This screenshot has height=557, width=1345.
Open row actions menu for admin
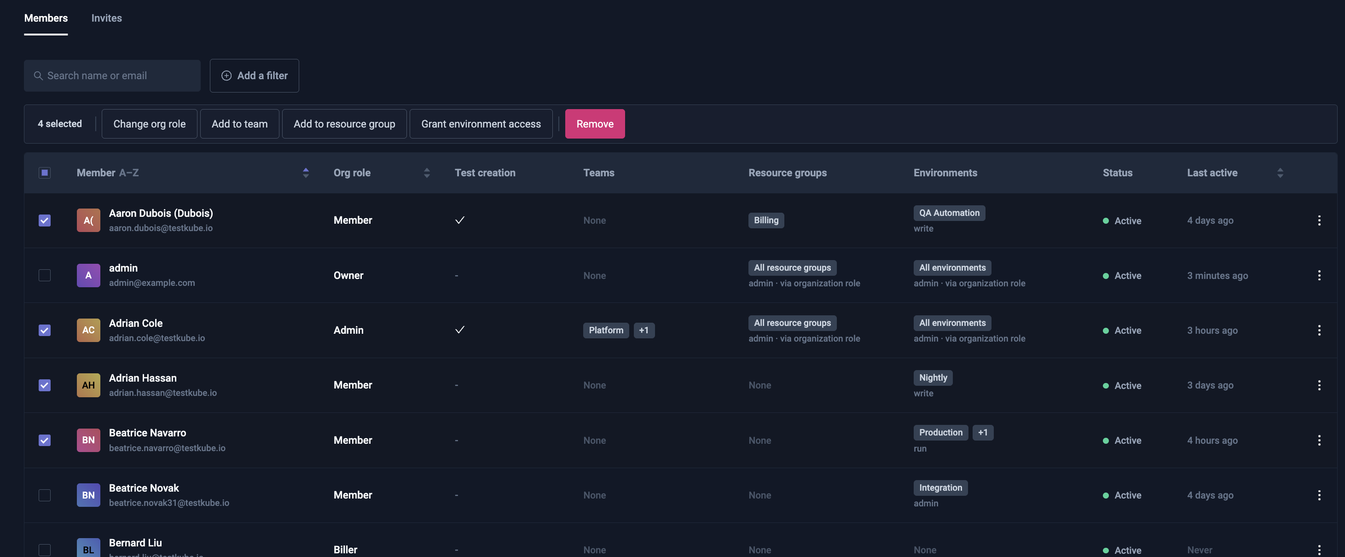pyautogui.click(x=1319, y=275)
